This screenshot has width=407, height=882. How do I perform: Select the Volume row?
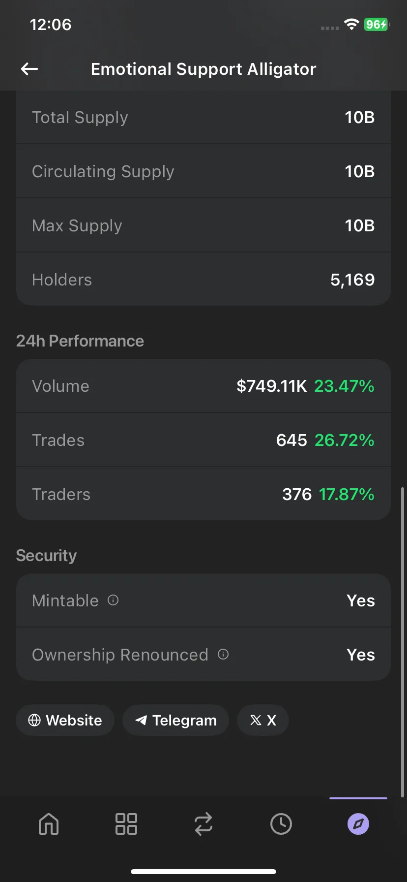pyautogui.click(x=203, y=386)
